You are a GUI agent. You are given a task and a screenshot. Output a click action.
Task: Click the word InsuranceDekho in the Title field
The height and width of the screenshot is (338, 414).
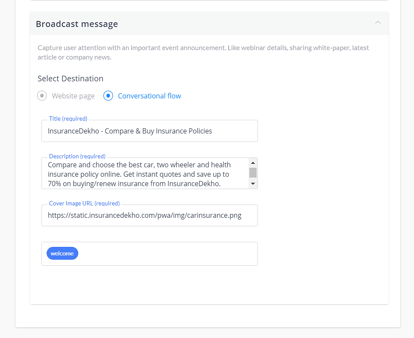click(74, 131)
